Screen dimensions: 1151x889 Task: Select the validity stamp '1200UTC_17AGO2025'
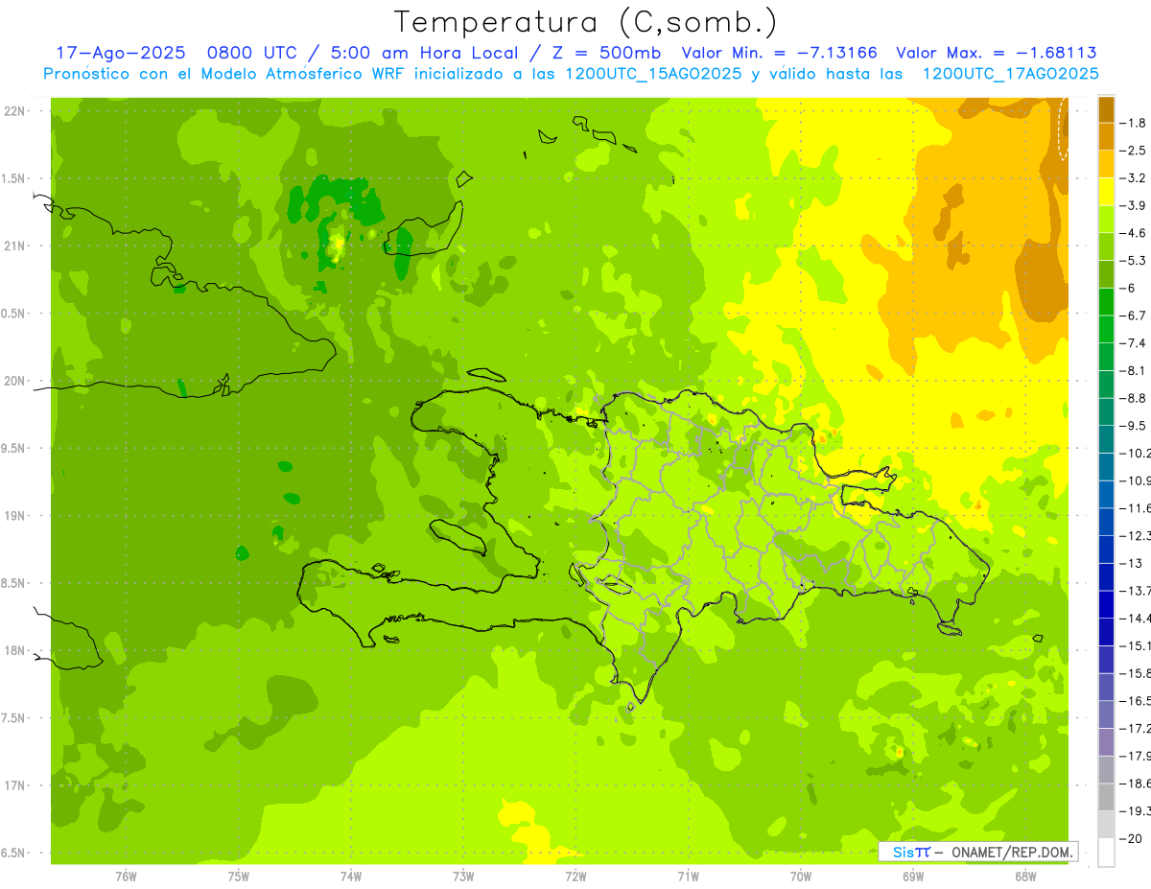click(1010, 74)
